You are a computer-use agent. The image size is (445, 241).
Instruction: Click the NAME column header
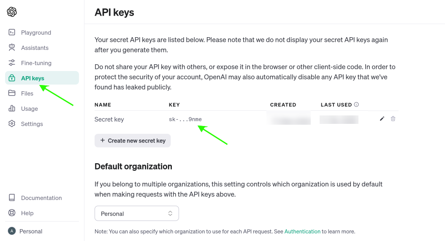coord(103,105)
